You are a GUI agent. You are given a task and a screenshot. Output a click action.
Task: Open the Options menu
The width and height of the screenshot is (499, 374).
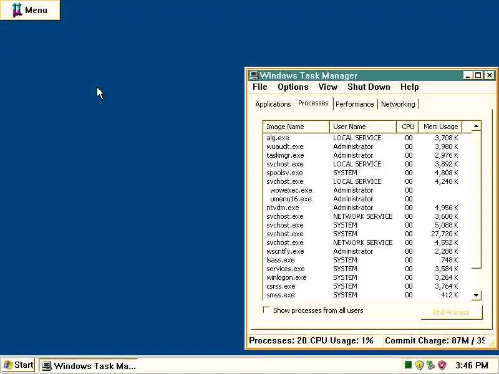point(293,87)
